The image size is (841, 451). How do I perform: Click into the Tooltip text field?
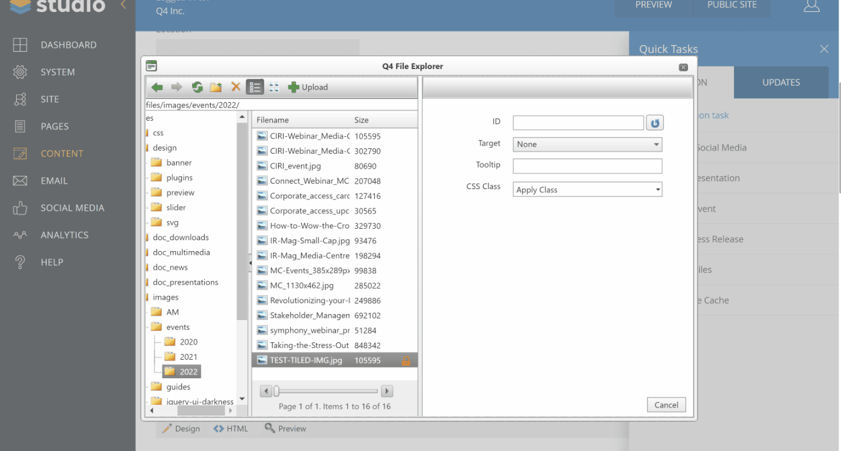(587, 166)
